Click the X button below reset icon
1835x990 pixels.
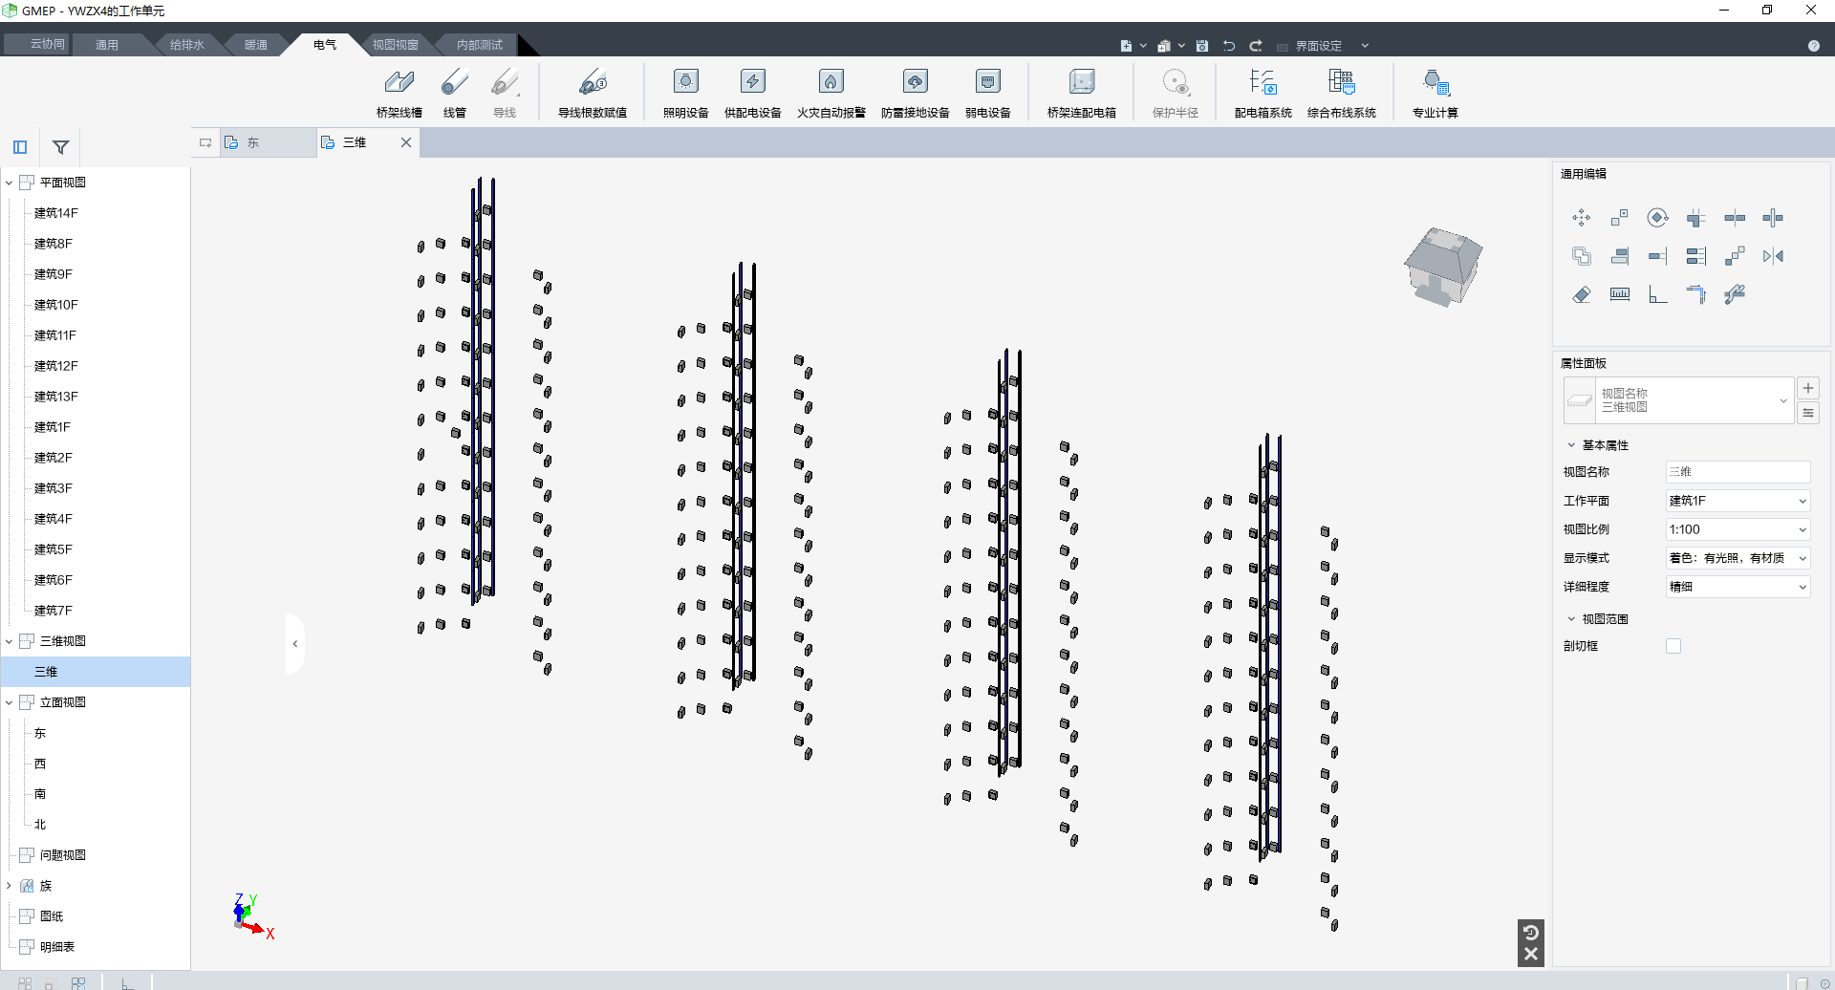click(1530, 954)
